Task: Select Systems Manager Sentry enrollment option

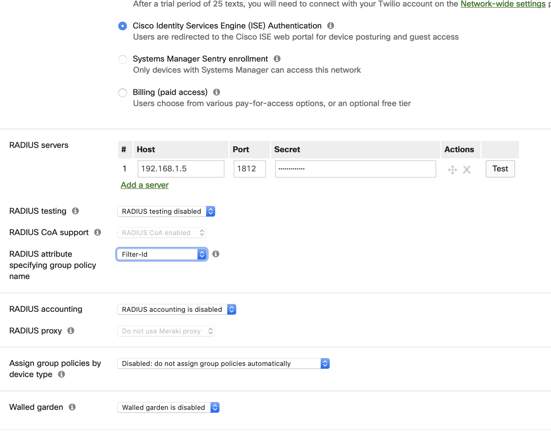Action: [x=123, y=59]
